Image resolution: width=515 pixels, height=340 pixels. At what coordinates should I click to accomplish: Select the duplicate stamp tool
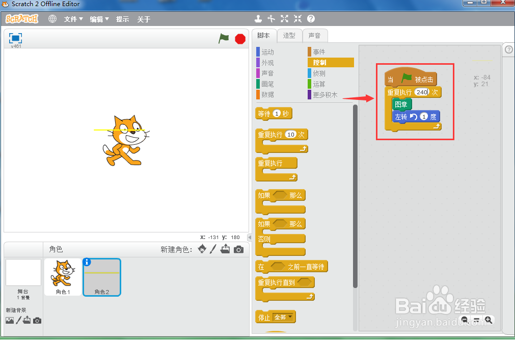(258, 18)
